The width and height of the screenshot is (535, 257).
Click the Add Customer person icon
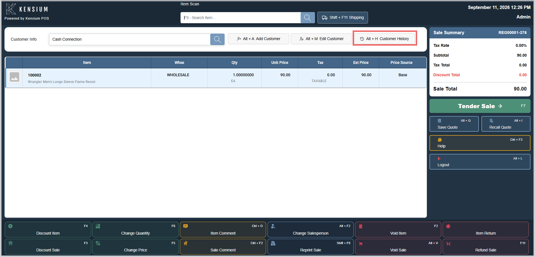click(x=239, y=39)
